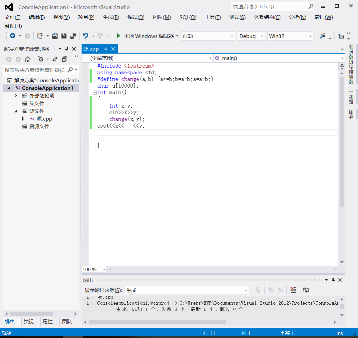358x338 pixels.
Task: Open the main() member dropdown
Action: [342, 58]
